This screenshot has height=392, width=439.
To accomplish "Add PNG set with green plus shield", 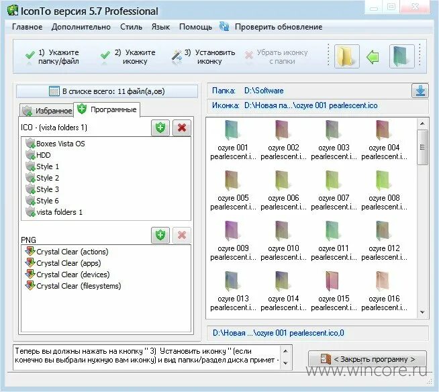I will [x=160, y=235].
